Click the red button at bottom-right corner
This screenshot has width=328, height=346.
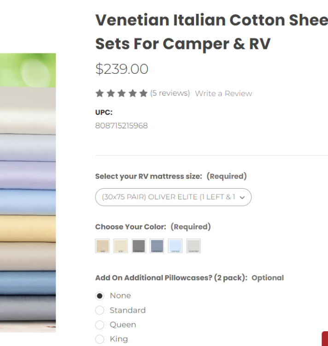[x=325, y=339]
